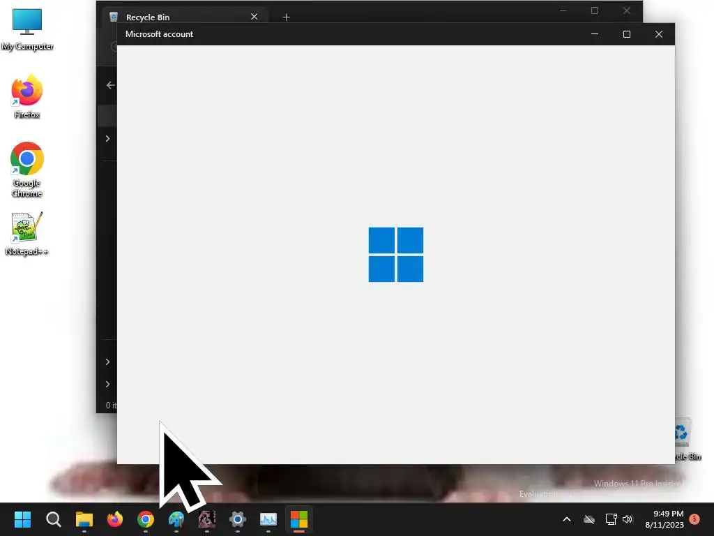Expand the last navigation chevron in Recycle Bin

pyautogui.click(x=108, y=385)
